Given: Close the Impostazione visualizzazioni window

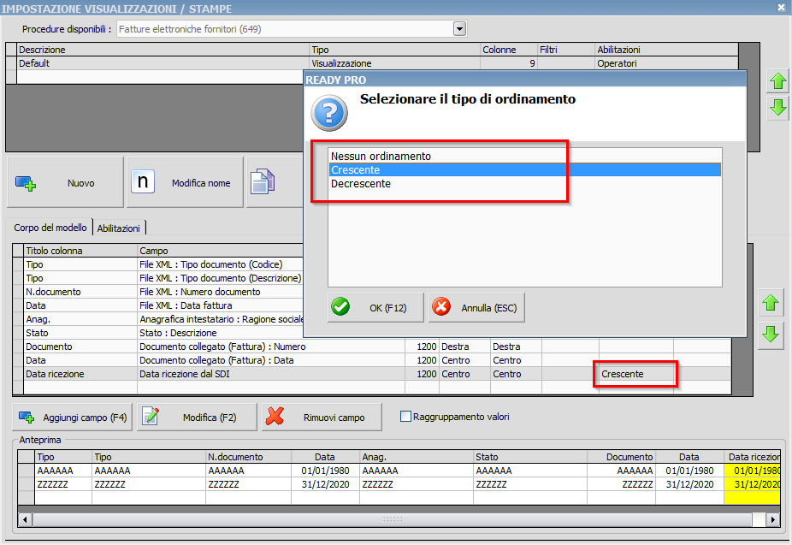Looking at the screenshot, I should pos(781,8).
